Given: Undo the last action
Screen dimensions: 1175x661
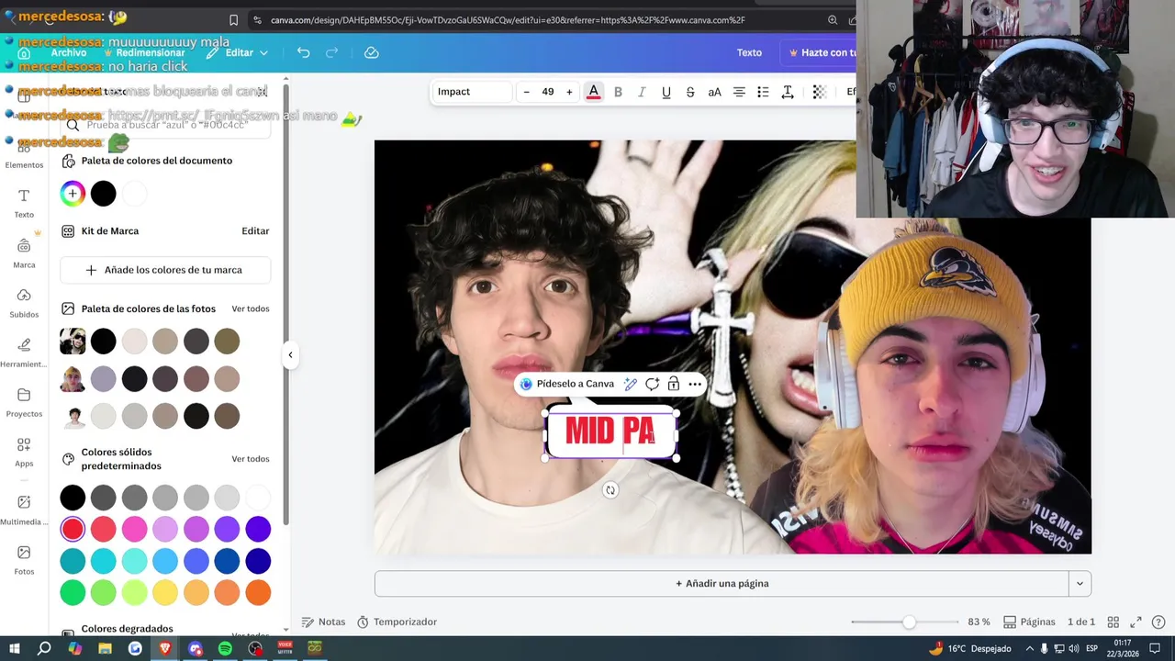Looking at the screenshot, I should tap(304, 52).
